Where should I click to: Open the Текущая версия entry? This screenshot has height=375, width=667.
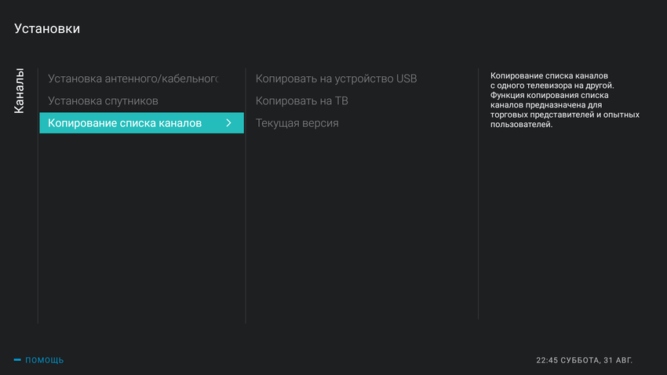[297, 123]
